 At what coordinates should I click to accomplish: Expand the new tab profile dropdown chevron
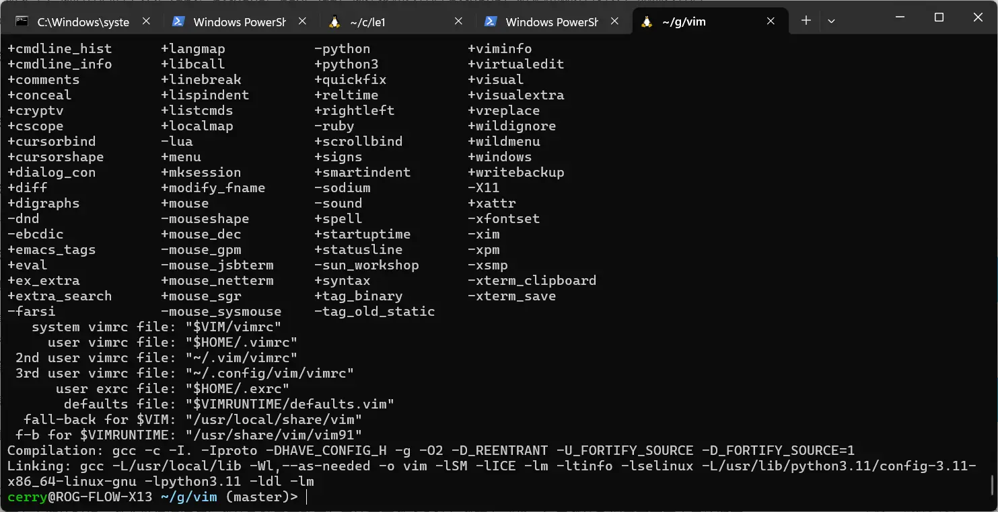[831, 21]
